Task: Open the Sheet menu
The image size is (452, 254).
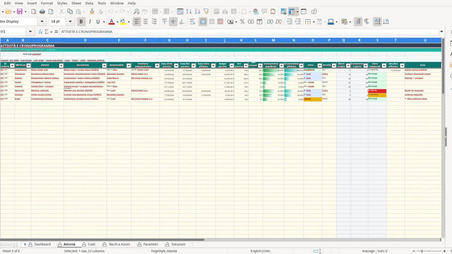Action: click(76, 3)
